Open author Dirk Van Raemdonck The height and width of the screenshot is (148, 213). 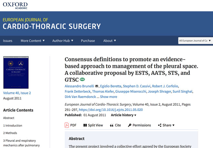pos(80,97)
